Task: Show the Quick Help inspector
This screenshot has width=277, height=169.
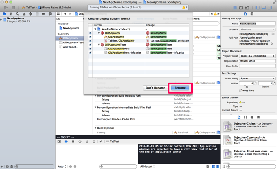Action: click(x=252, y=14)
